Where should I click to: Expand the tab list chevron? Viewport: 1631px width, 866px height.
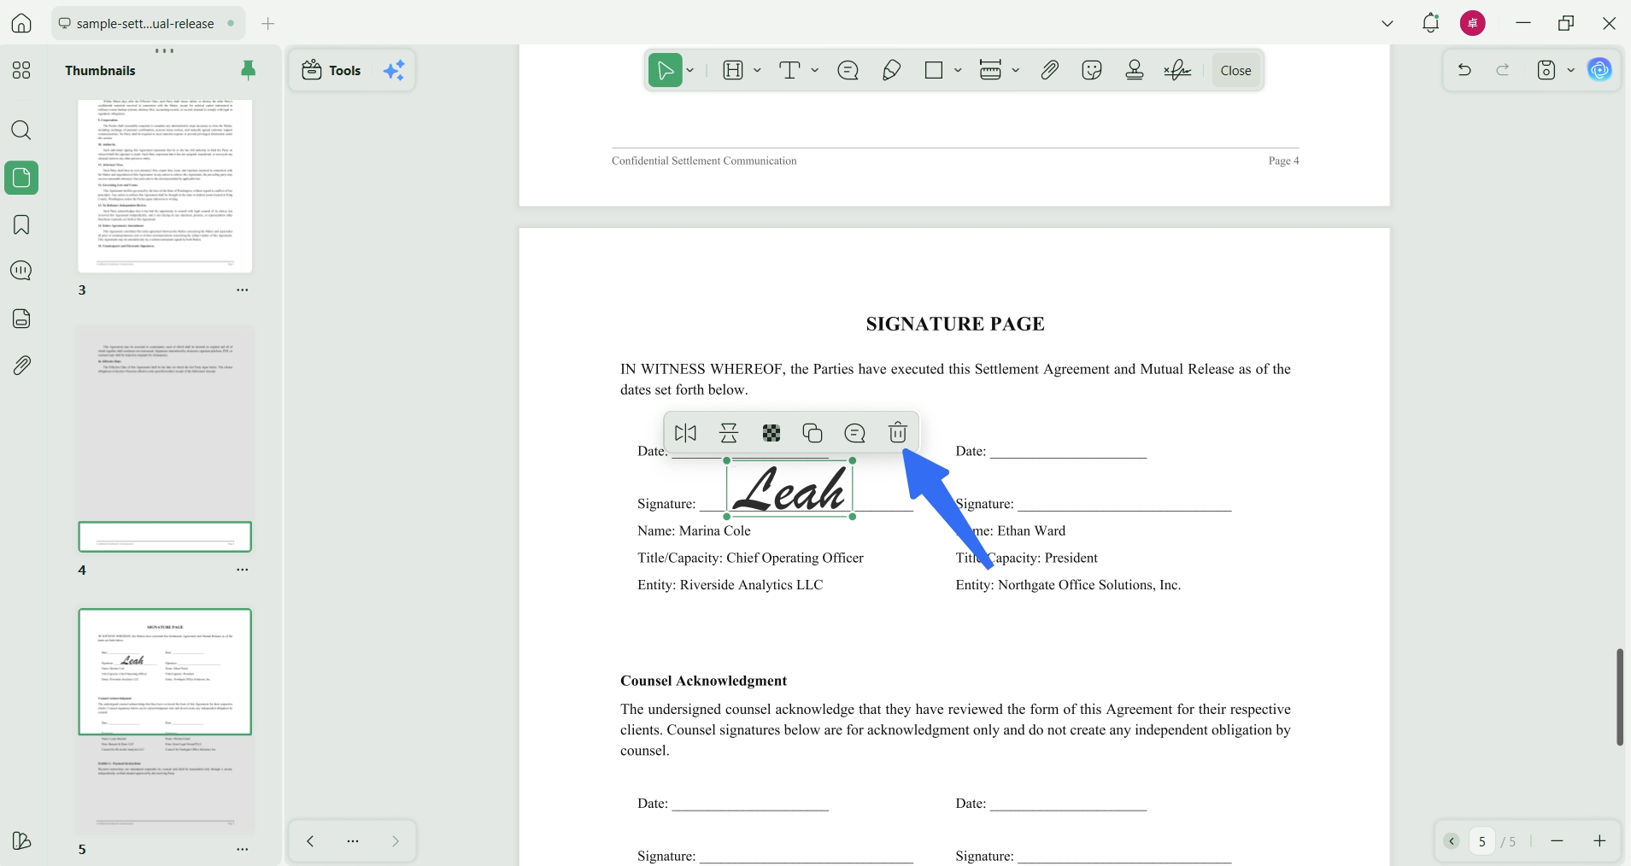1388,23
